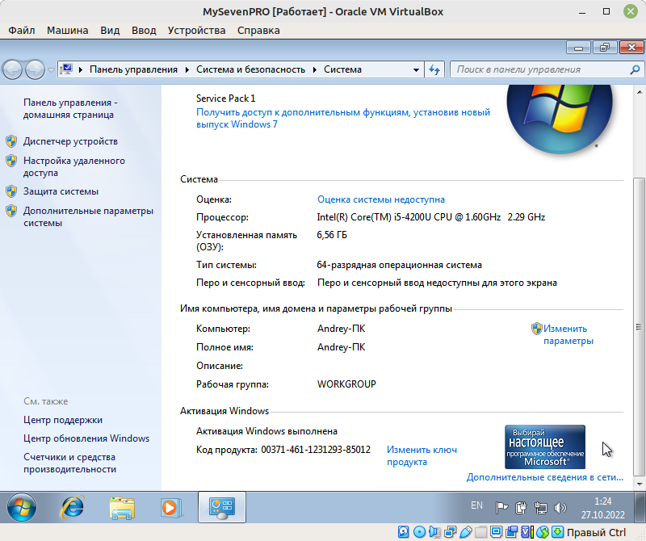Open the Windows Start menu orb
This screenshot has width=646, height=541.
coord(22,507)
